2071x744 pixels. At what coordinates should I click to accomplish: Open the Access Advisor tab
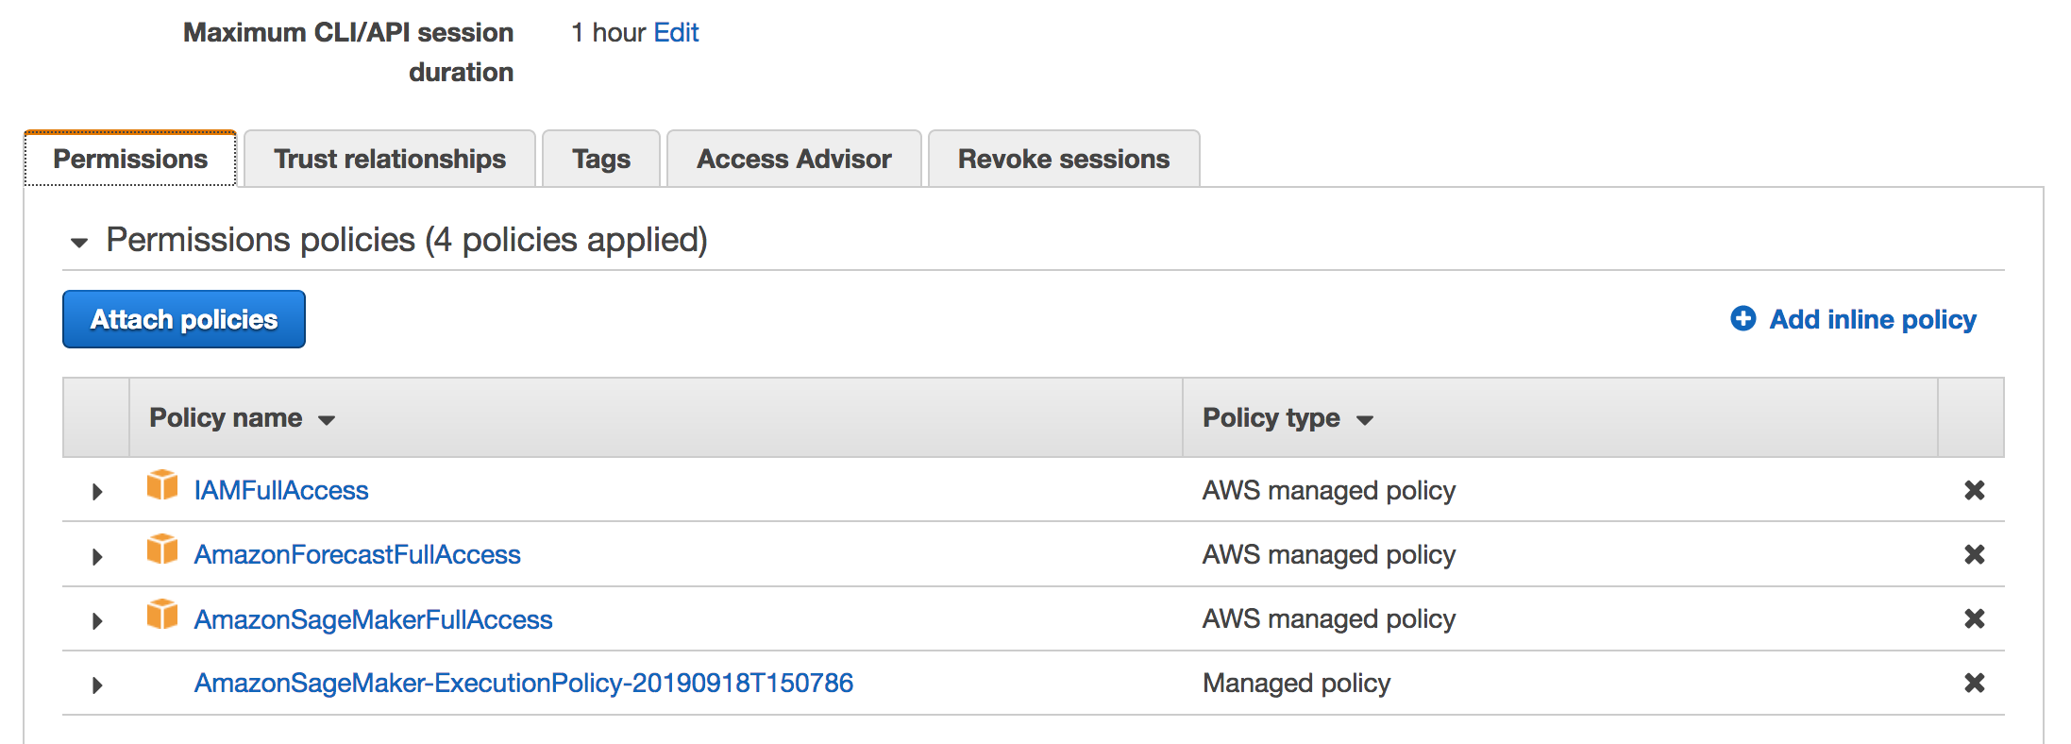pos(794,159)
